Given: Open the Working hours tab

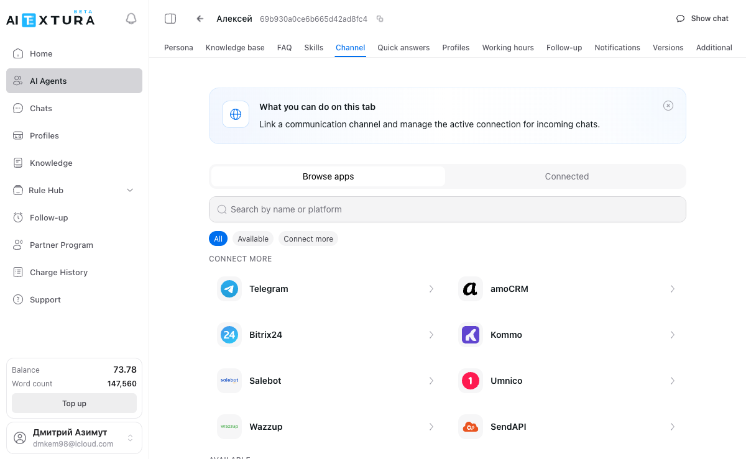Looking at the screenshot, I should 508,48.
